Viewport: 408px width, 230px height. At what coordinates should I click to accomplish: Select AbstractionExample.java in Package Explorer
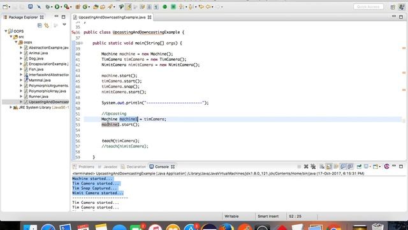(x=48, y=47)
